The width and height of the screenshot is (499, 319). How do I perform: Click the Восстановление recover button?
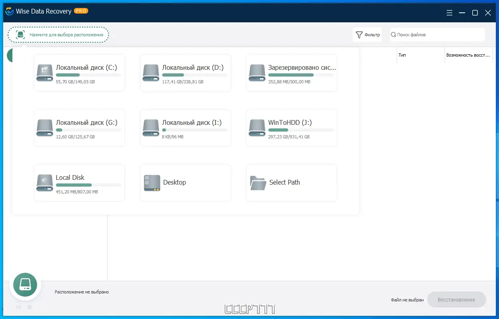pyautogui.click(x=456, y=299)
